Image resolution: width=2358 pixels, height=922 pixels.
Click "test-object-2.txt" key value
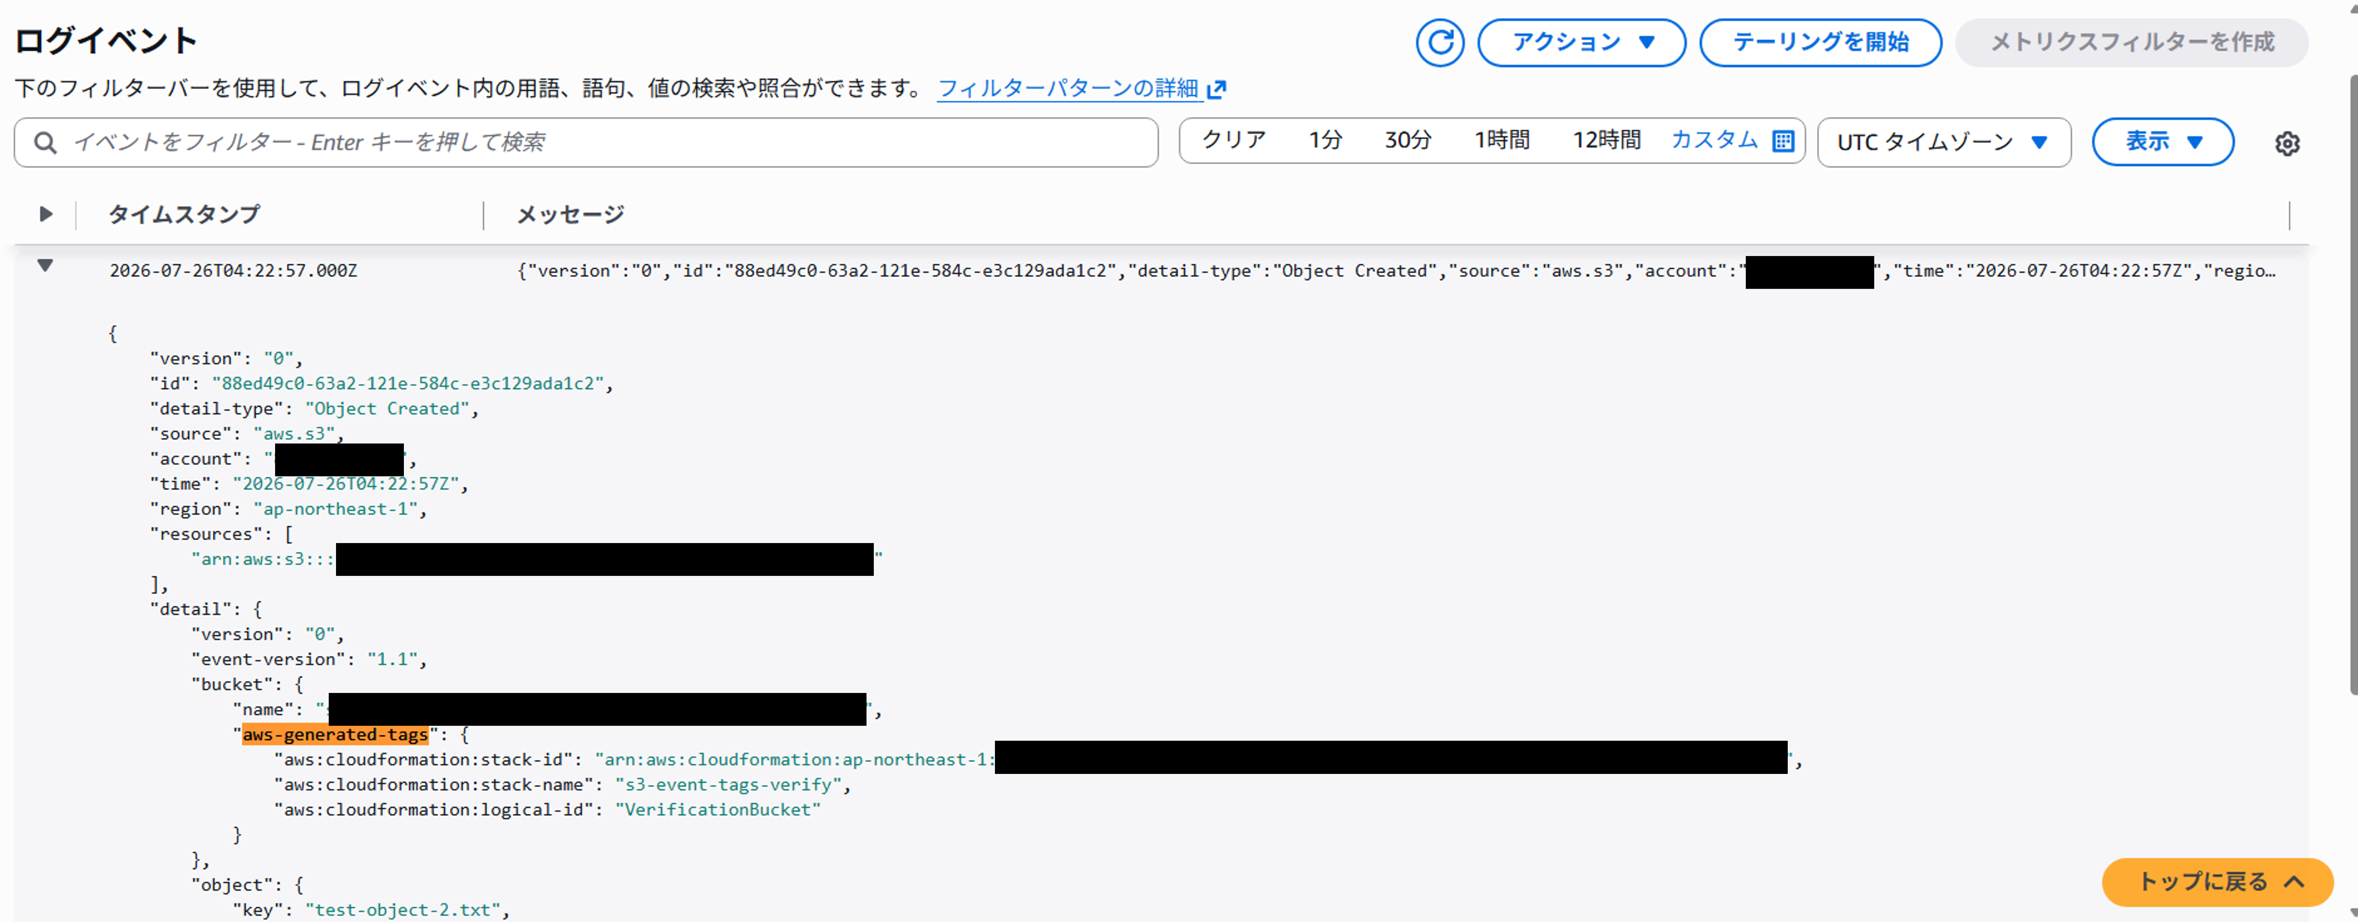403,910
